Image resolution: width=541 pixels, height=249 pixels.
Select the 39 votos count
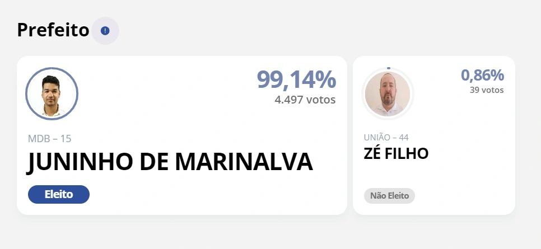487,90
